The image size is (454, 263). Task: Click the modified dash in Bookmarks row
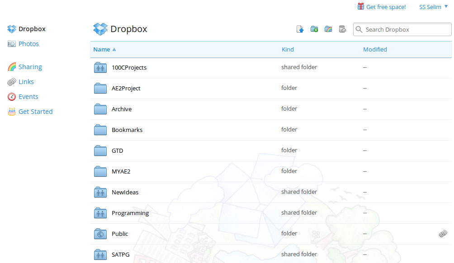(365, 130)
